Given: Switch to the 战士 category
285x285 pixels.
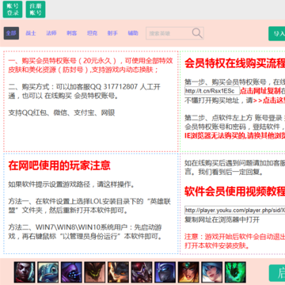Looking at the screenshot, I should pos(31,33).
